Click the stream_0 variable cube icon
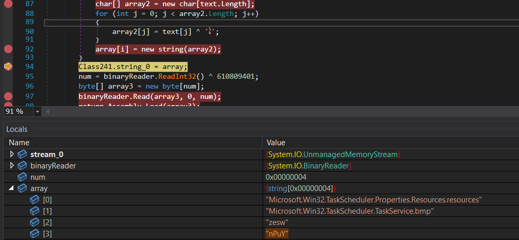 (x=22, y=155)
